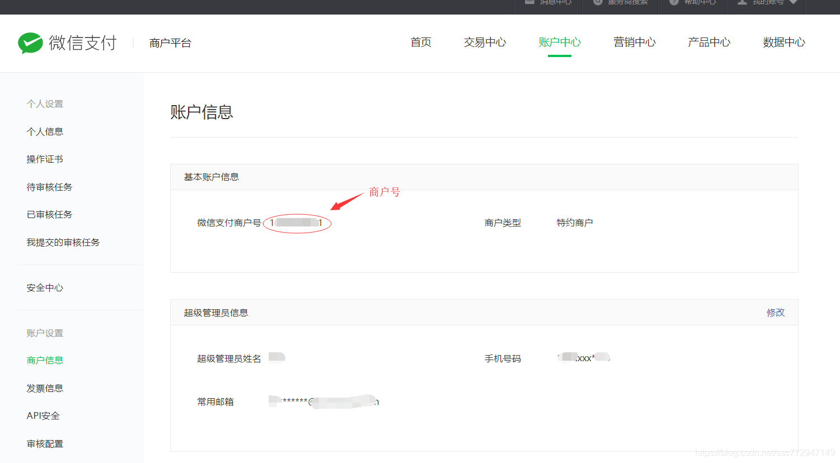The width and height of the screenshot is (840, 463).
Task: Click the 微信支付商户号 label
Action: [x=229, y=223]
